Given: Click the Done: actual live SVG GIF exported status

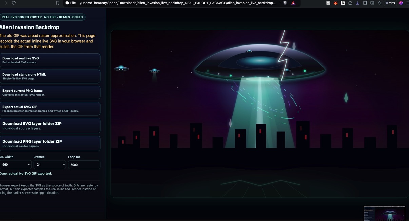Looking at the screenshot, I should tap(25, 173).
